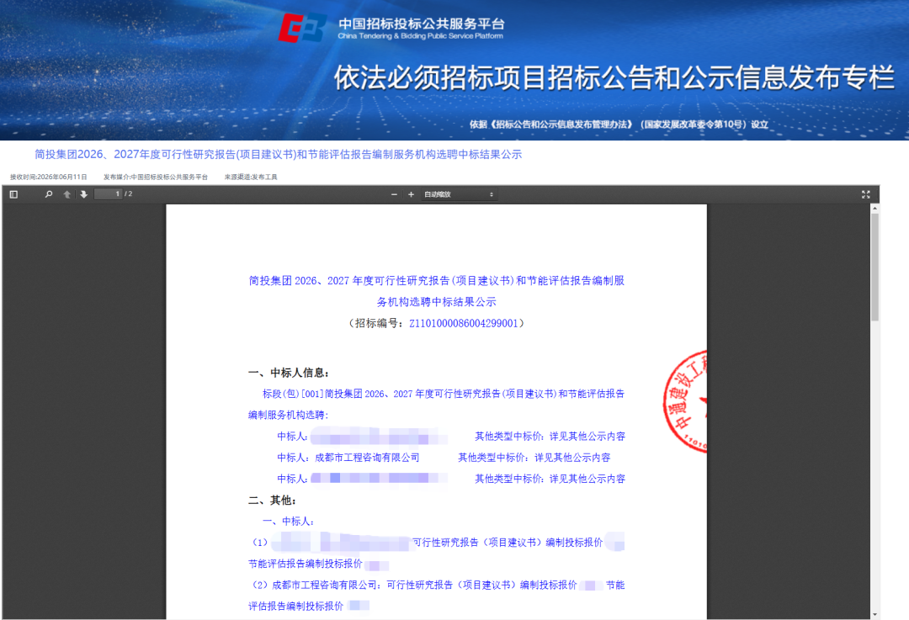
Task: Click 中标人: 成都市工程咨询有限公司 line
Action: (x=348, y=458)
